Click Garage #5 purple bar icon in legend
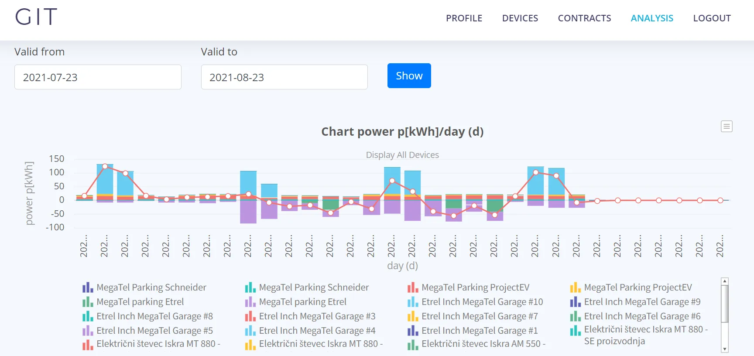754x356 pixels. tap(88, 331)
